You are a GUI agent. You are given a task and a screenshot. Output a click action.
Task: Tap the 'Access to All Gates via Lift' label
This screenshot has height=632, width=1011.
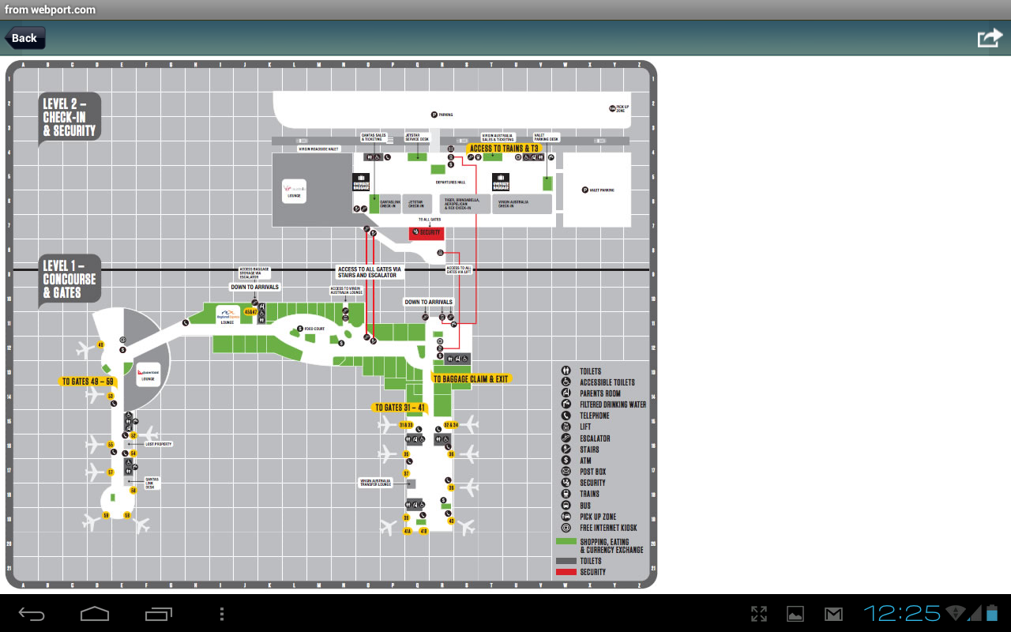(459, 270)
